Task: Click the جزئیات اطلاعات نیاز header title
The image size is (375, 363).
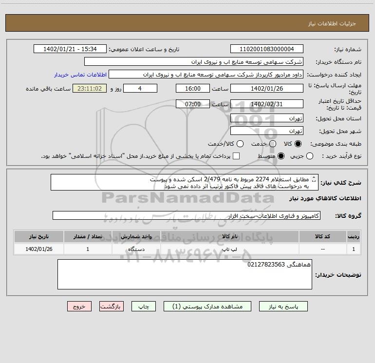Action: coord(332,23)
